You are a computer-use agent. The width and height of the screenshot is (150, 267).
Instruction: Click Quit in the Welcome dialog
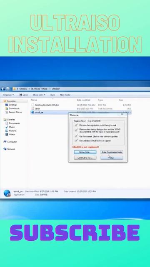(112, 158)
